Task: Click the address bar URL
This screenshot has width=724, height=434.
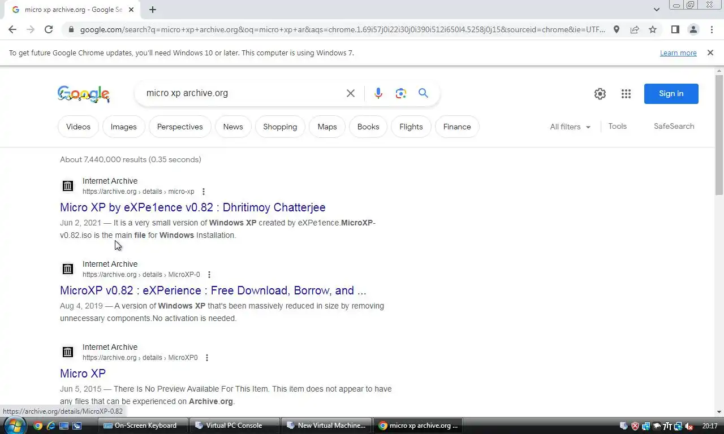Action: coord(342,29)
